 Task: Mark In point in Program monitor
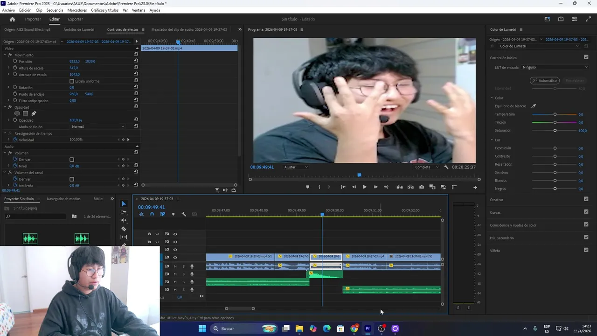tap(319, 187)
